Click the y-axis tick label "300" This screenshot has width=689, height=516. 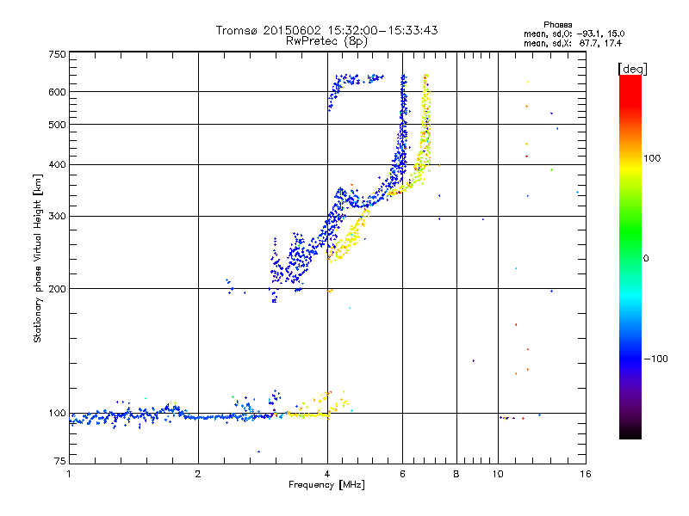coord(58,216)
